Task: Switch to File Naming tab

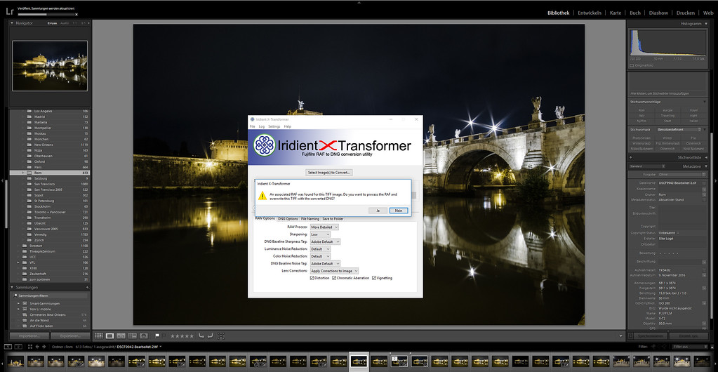Action: point(310,219)
